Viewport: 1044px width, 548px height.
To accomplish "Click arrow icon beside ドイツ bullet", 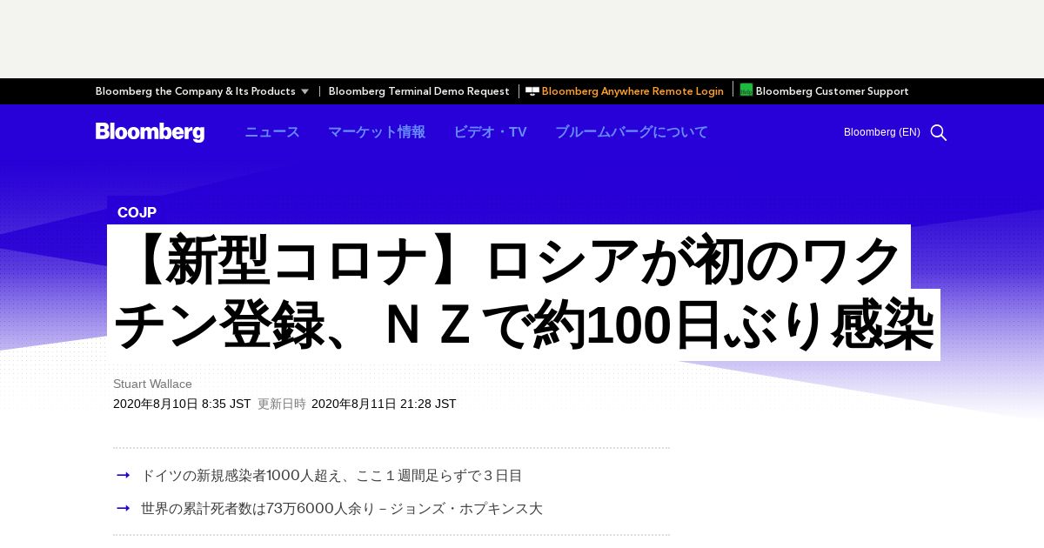I will (x=123, y=475).
